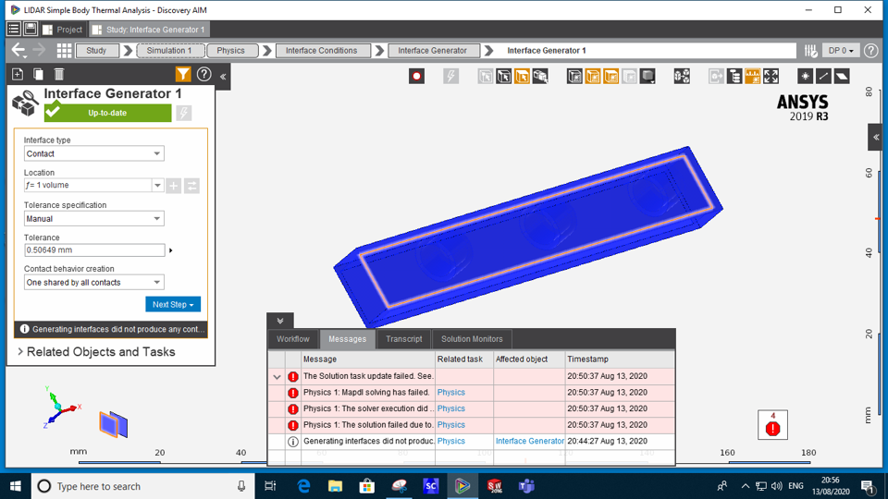The width and height of the screenshot is (888, 499).
Task: Click the Up-to-date status button
Action: (x=107, y=113)
